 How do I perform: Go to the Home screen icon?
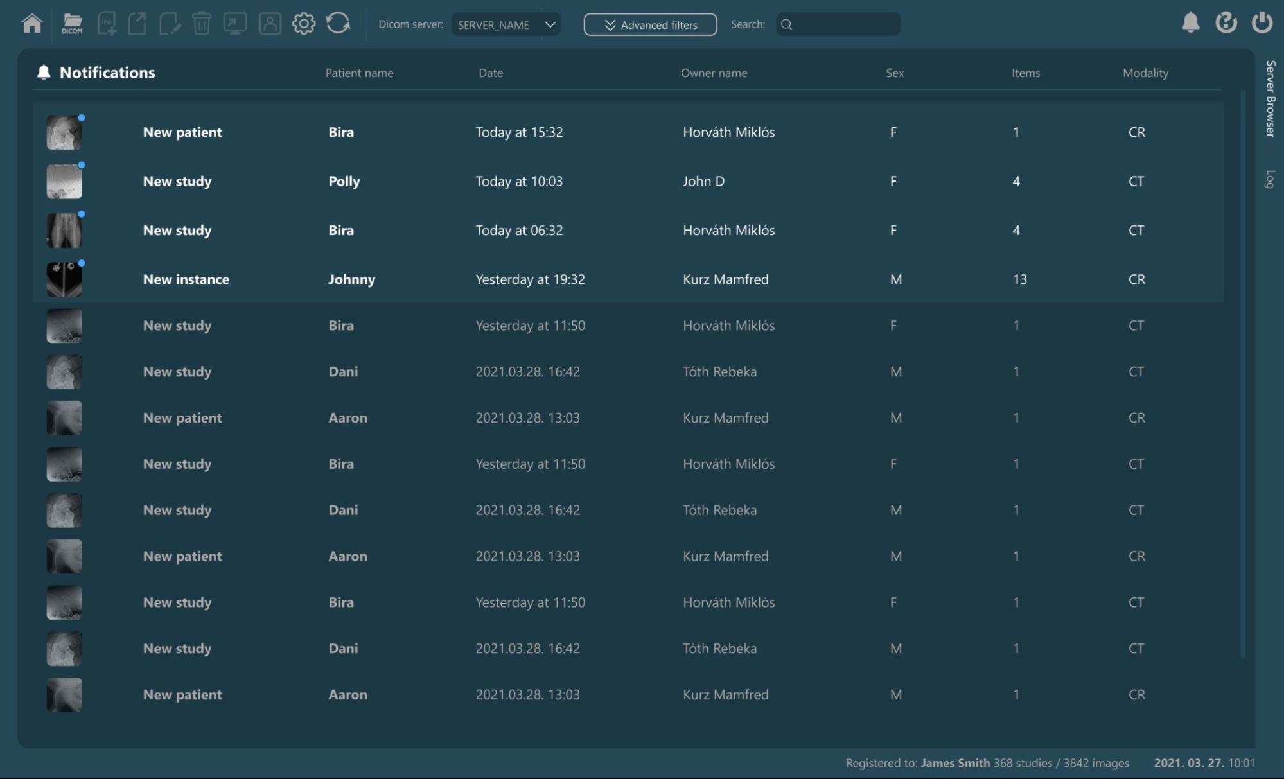31,24
